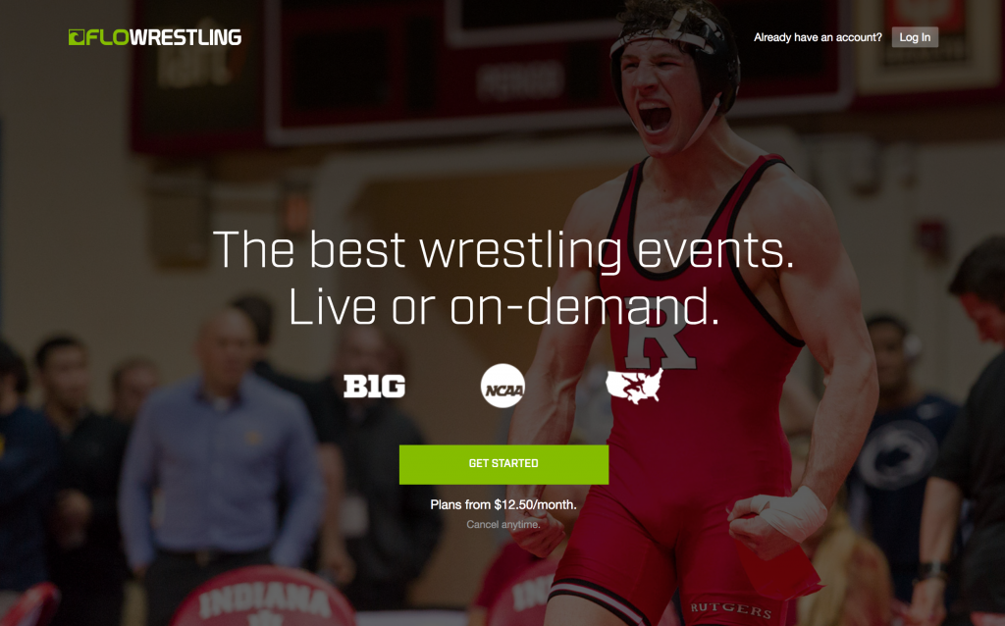Click the gray 'R' on the red singlet
This screenshot has width=1005, height=626.
(660, 334)
